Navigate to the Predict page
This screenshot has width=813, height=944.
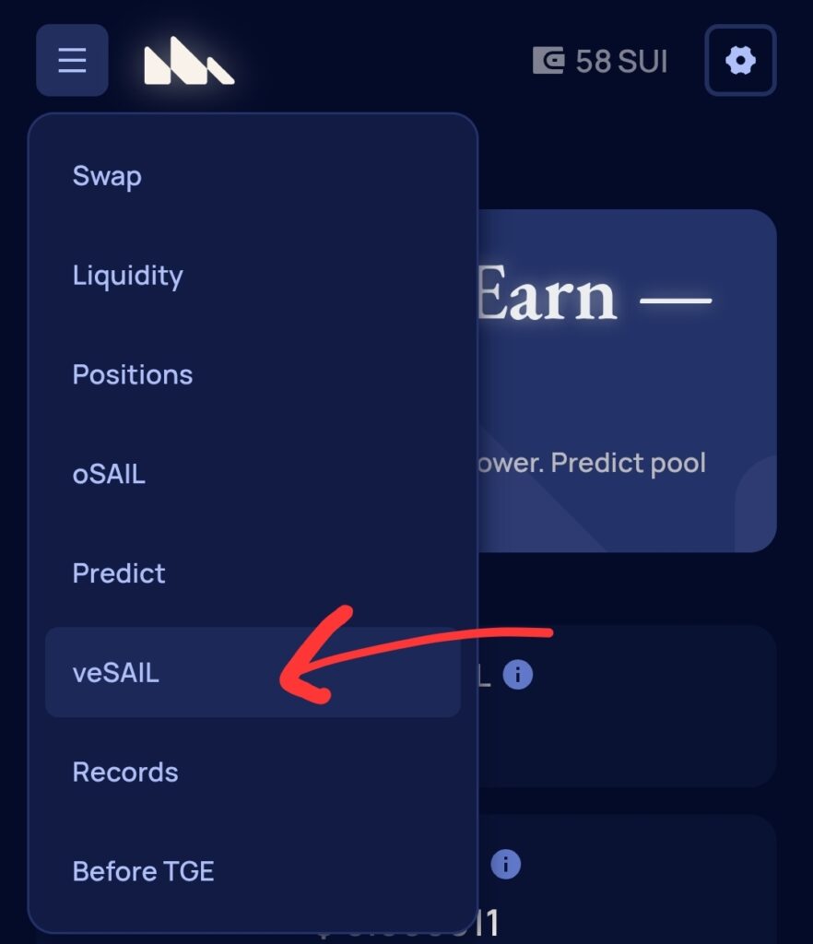pos(119,573)
